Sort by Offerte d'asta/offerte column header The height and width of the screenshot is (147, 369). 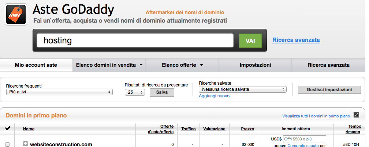161,129
